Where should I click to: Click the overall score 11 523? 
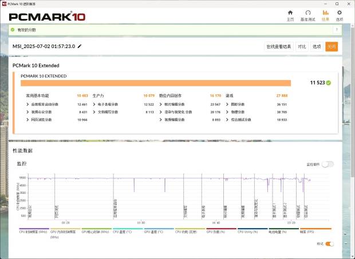tap(317, 83)
